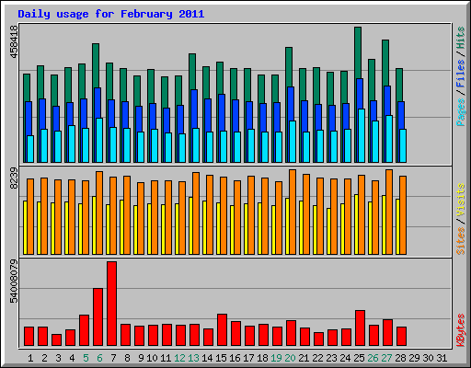Click day 2 on the x-axis
Image resolution: width=471 pixels, height=368 pixels.
pyautogui.click(x=44, y=358)
